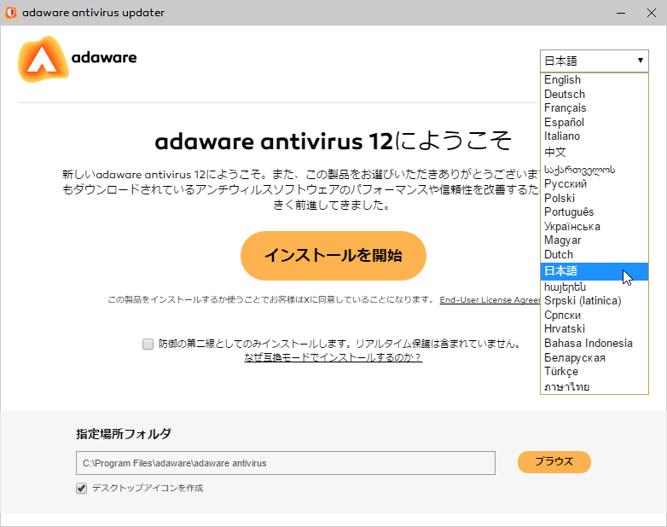The width and height of the screenshot is (667, 527).
Task: Pick the Armenian language option
Action: point(594,287)
